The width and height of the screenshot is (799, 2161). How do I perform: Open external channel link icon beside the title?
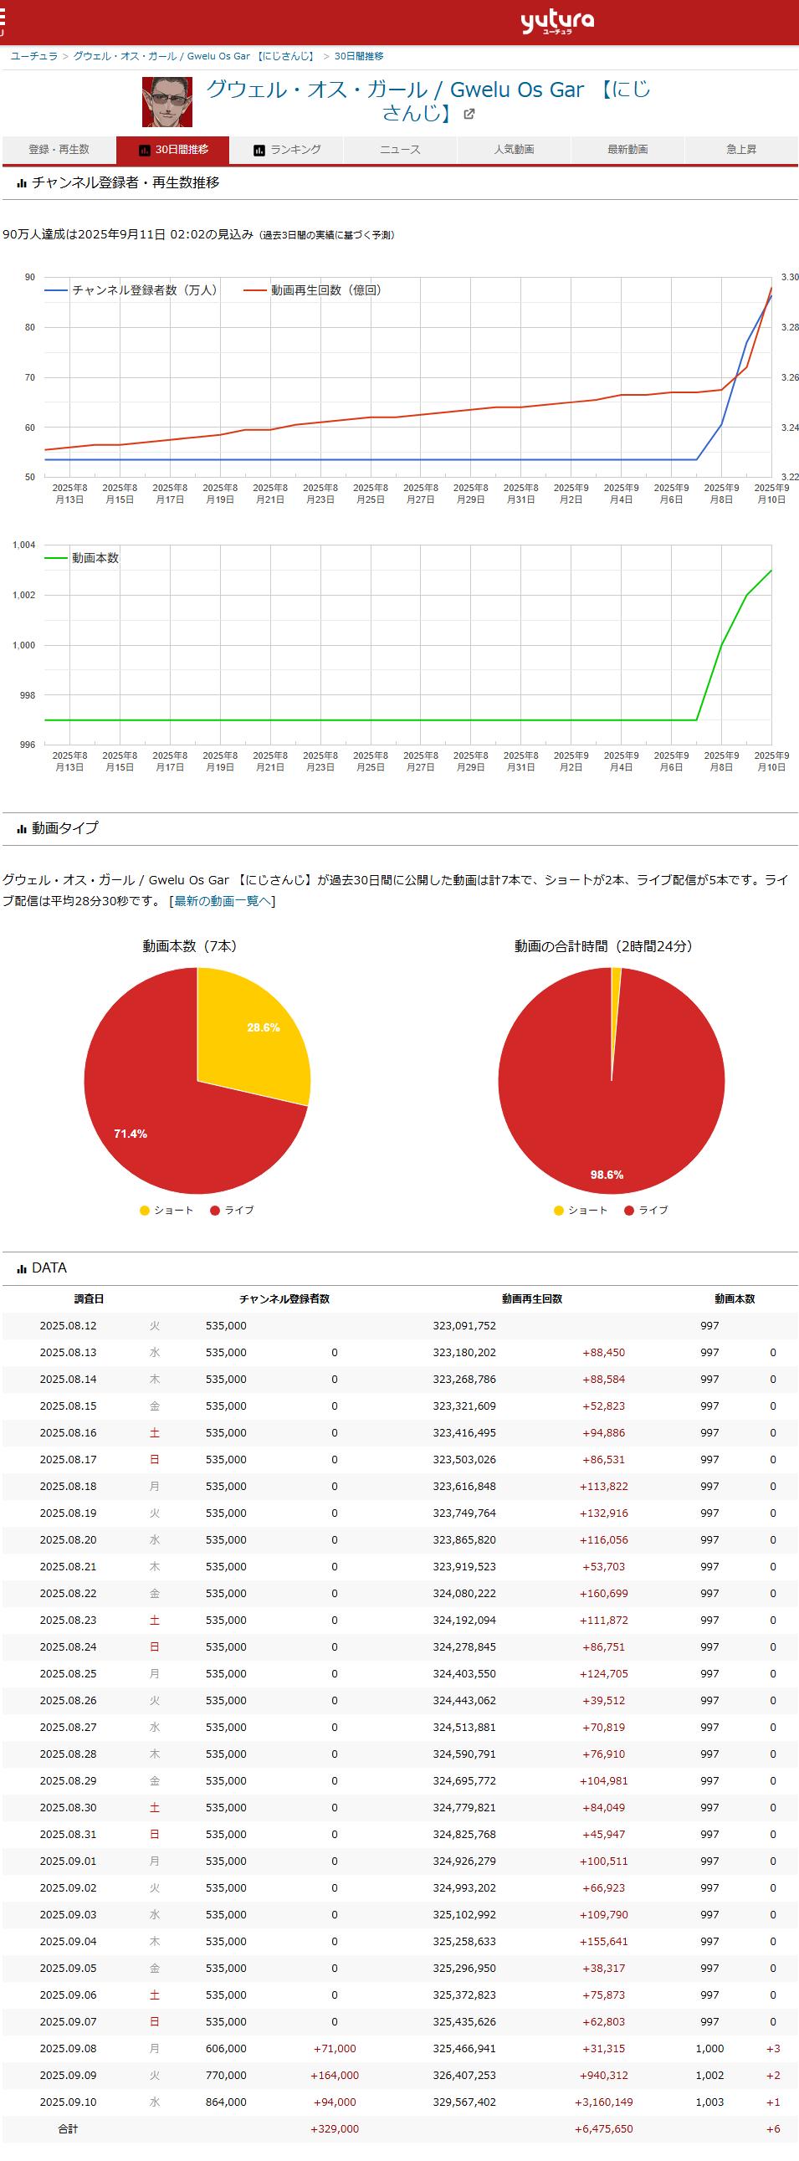click(469, 115)
